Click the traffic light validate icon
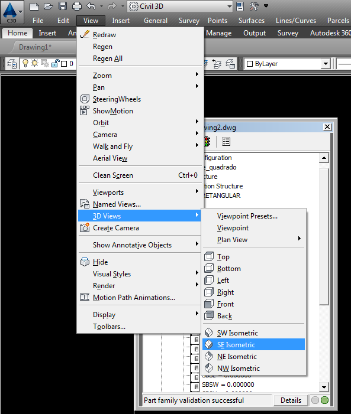 207,142
